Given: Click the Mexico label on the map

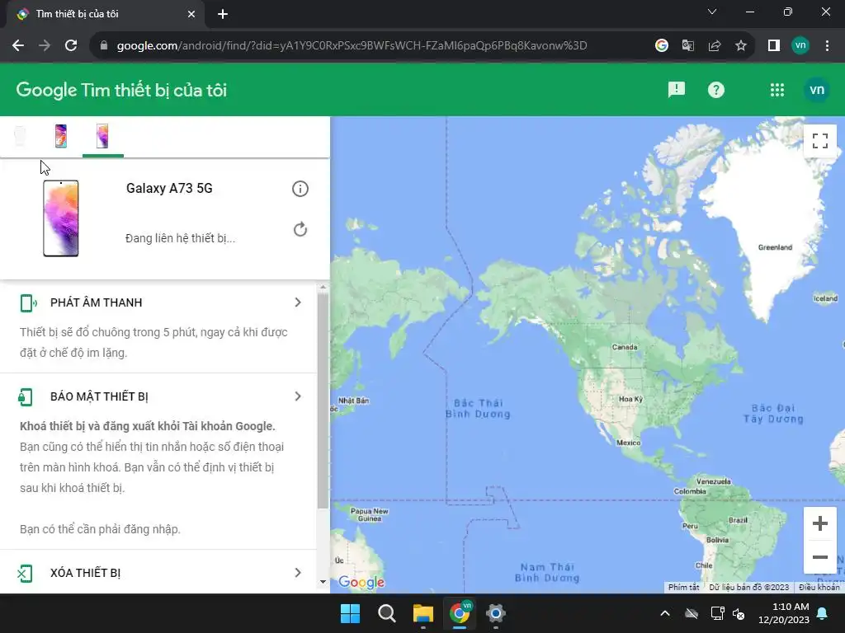Looking at the screenshot, I should pyautogui.click(x=628, y=443).
